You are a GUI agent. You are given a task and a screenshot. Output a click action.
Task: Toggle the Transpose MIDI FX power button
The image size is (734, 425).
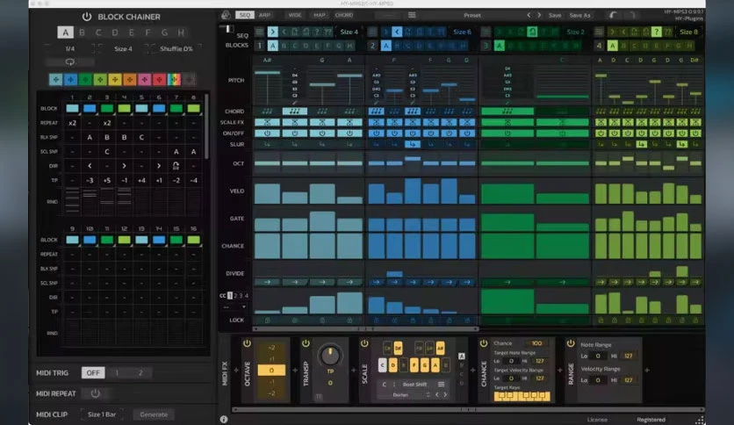(306, 343)
